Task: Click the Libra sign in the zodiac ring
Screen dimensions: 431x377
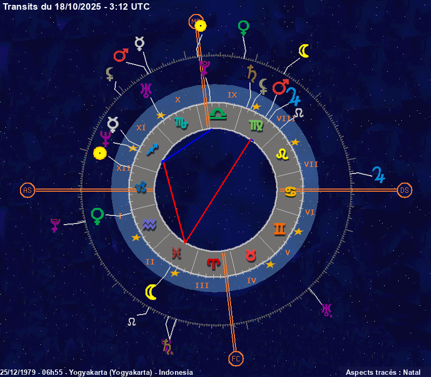Action: (218, 113)
